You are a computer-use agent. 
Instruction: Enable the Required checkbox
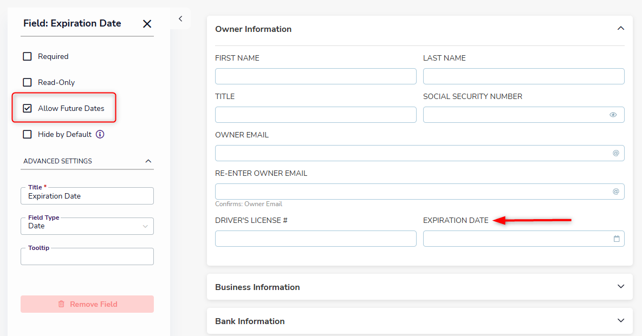point(28,56)
